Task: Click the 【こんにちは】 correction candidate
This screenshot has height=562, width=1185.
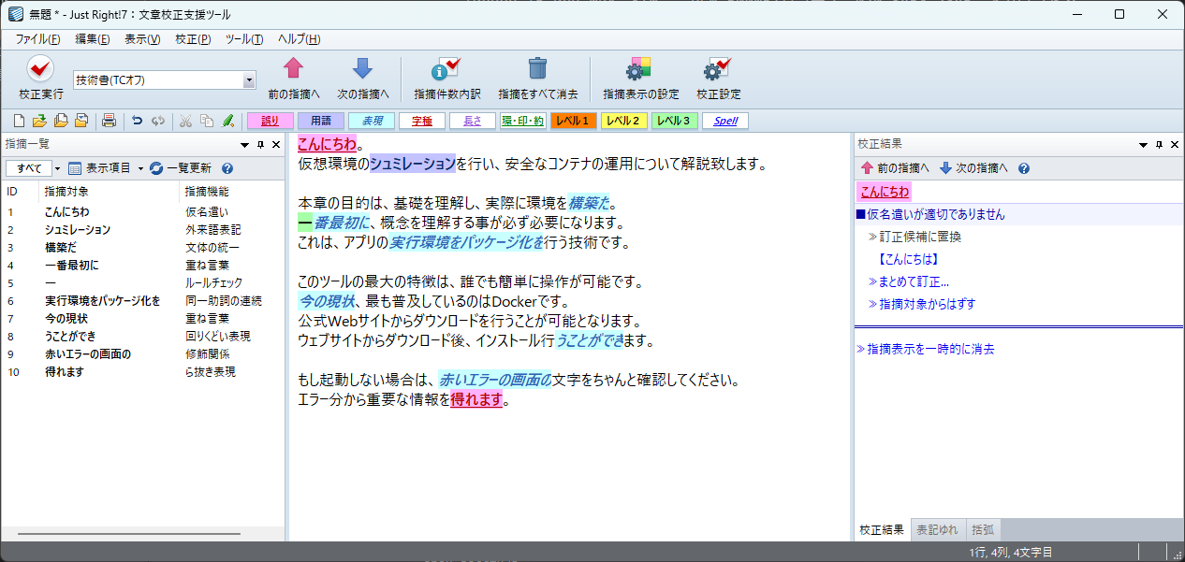Action: coord(907,259)
